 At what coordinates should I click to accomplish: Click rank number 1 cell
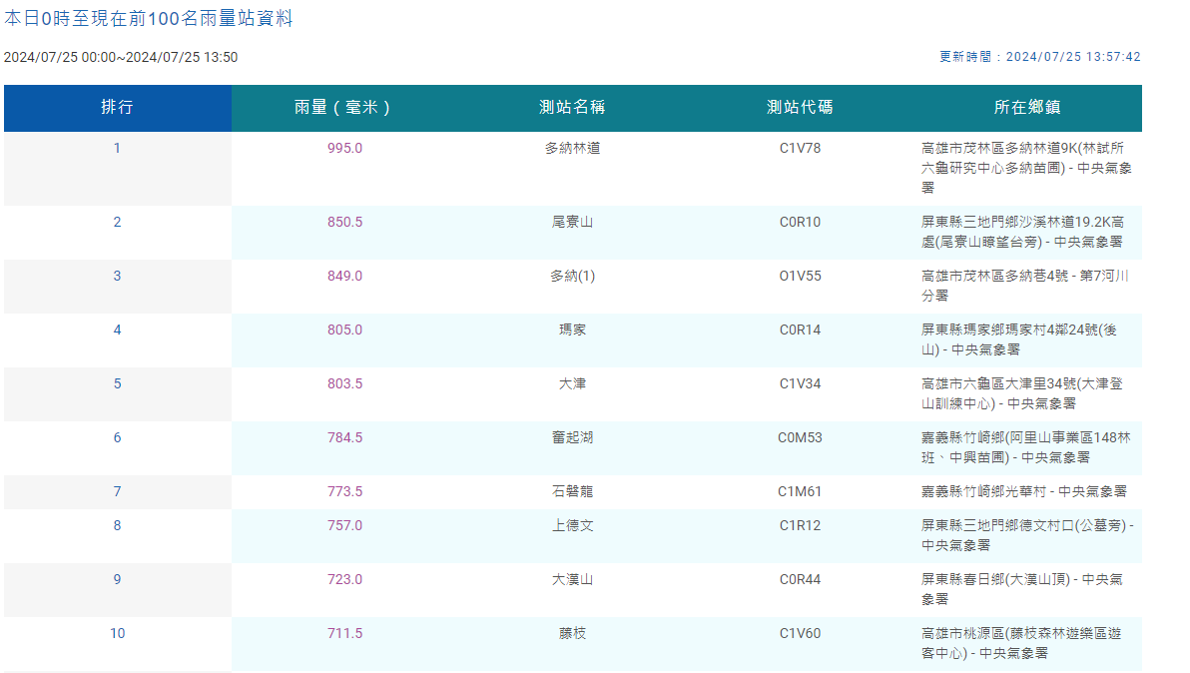tap(118, 169)
